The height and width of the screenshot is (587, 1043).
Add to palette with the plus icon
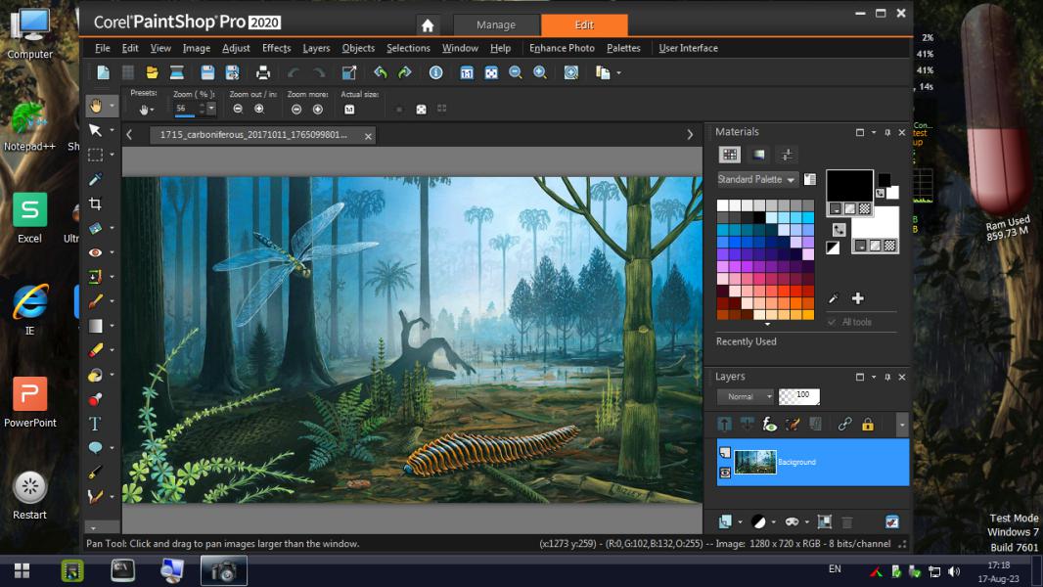click(x=858, y=298)
